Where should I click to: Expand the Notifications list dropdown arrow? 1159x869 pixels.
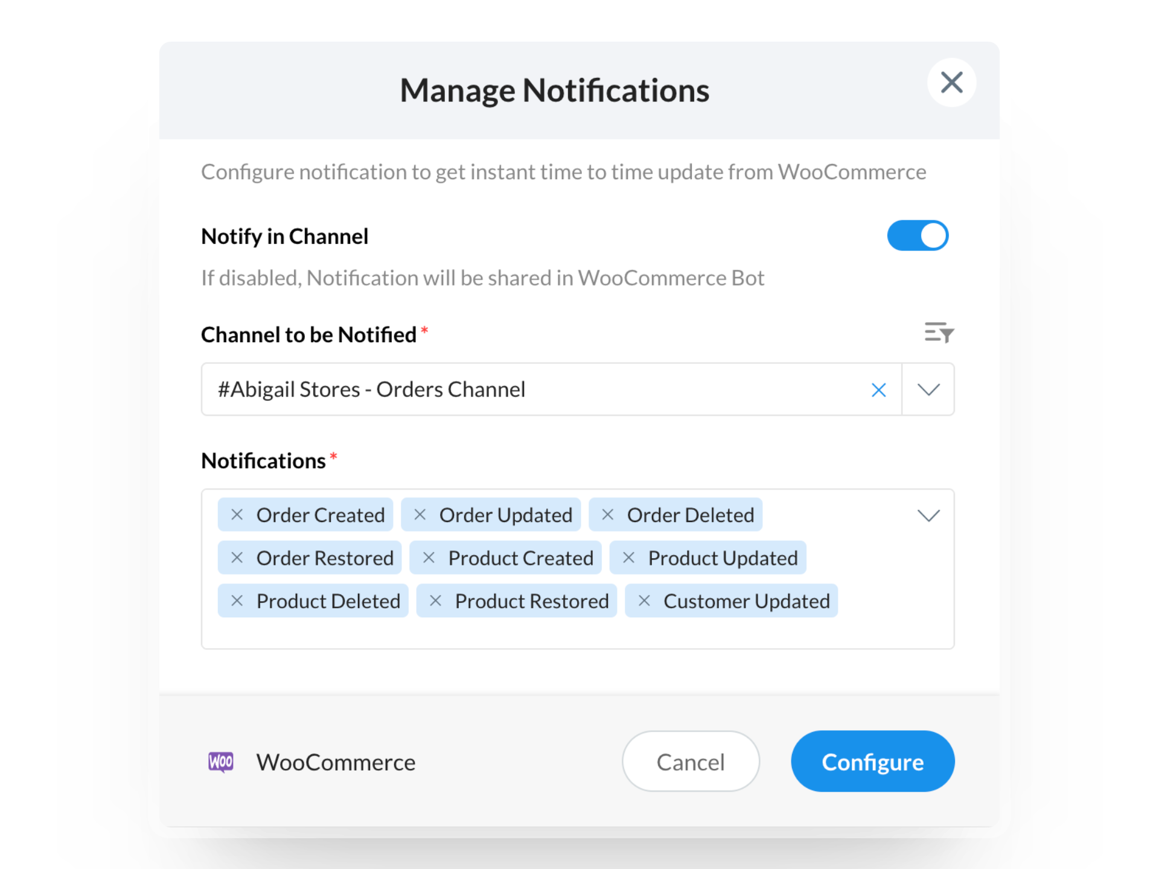point(928,515)
